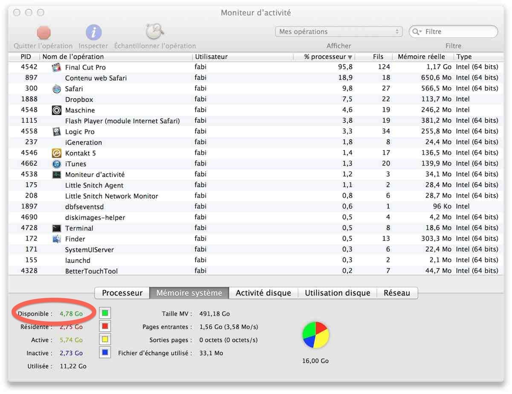Click the memory usage pie chart
Screen dimensions: 512x394
(x=315, y=335)
